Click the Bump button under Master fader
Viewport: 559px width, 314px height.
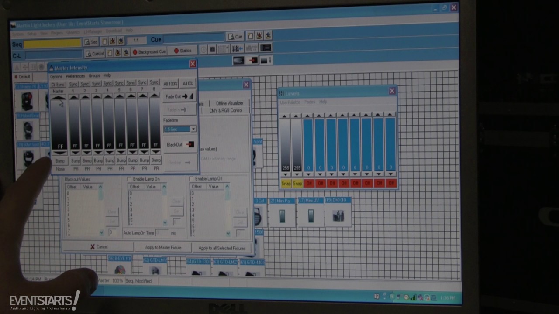coord(60,161)
